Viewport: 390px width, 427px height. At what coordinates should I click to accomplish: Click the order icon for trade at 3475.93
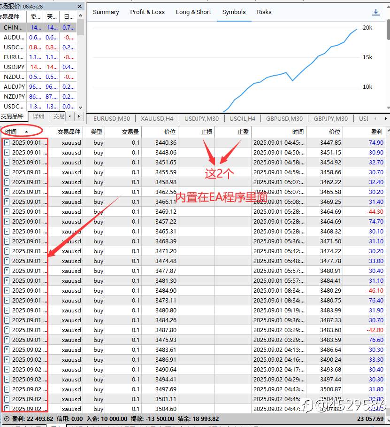point(7,340)
